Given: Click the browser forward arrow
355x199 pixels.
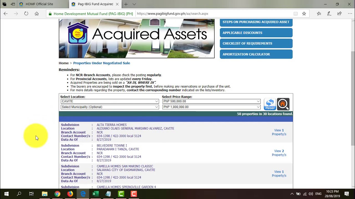Looking at the screenshot, I should [16, 14].
